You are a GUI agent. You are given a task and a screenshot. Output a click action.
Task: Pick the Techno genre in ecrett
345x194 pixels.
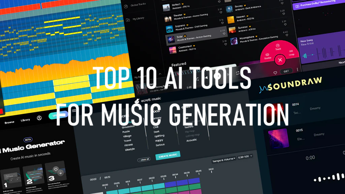click(x=189, y=127)
